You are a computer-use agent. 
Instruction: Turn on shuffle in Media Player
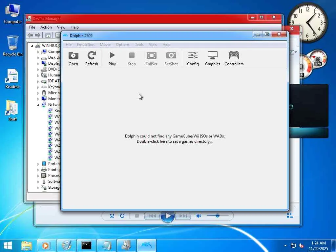112,216
